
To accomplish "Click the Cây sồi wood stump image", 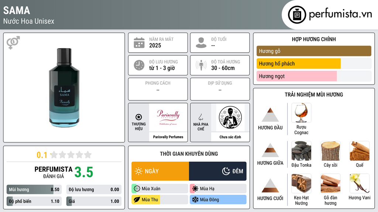I will (330, 151).
